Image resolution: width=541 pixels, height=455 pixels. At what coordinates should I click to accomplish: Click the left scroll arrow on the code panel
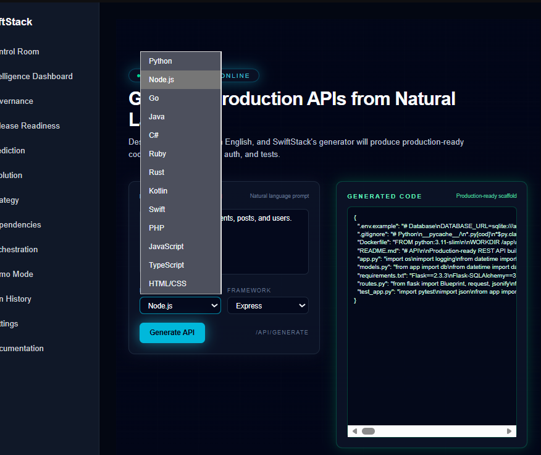click(354, 431)
